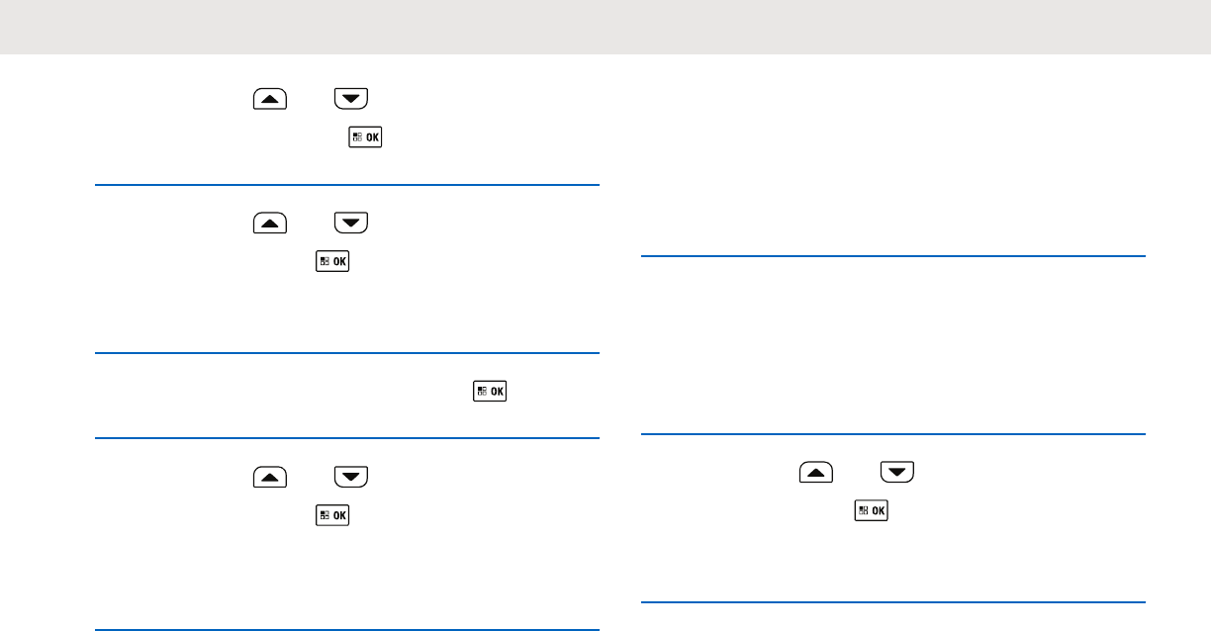The image size is (1211, 631).
Task: Click the bottom blue divider line in left column
Action: tap(347, 628)
